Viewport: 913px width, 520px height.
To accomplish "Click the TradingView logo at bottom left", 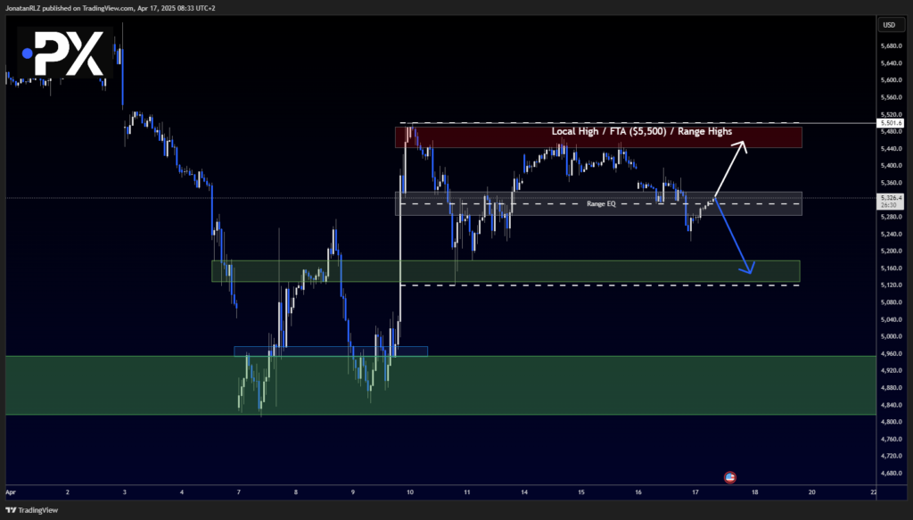I will coord(32,510).
